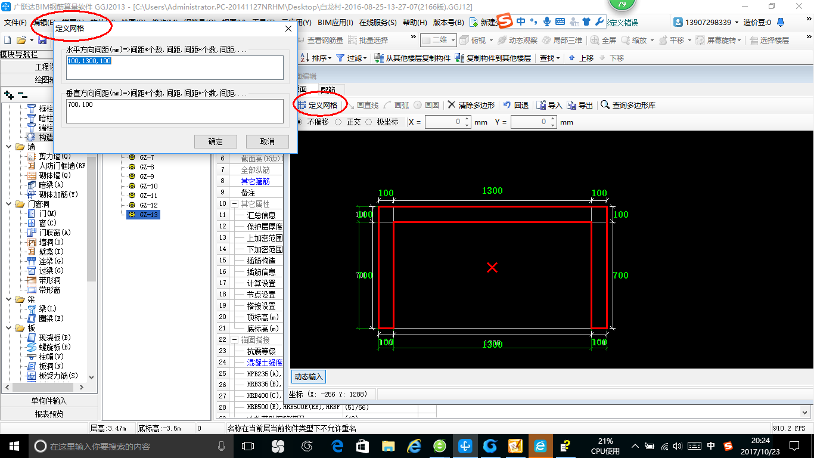
Task: Click the 画圆 draw circle tool
Action: point(426,105)
